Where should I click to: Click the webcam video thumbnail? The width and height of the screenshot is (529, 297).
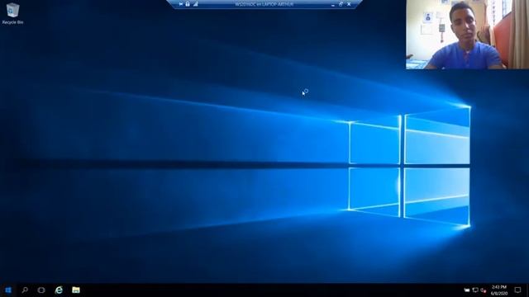point(467,35)
